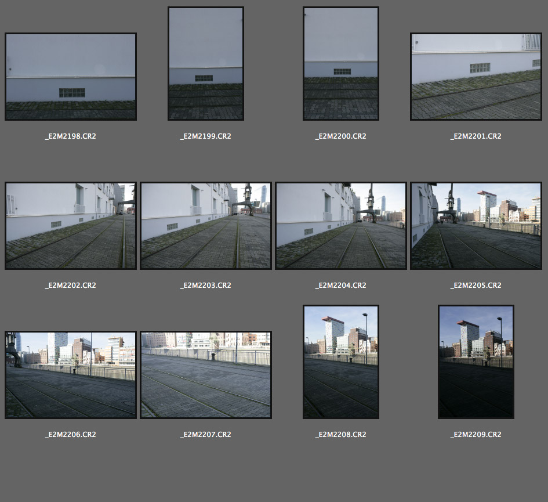Open the _E2M2200.CR2 portrait wall photo
548x502 pixels.
coord(341,64)
